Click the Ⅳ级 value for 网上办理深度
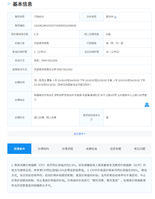The image size is (155, 199). (108, 34)
